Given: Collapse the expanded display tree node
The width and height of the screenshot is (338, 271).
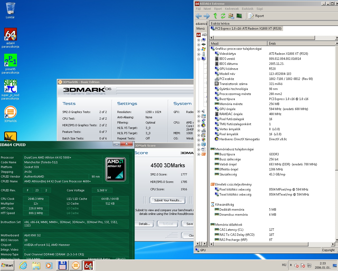Looking at the screenshot, I should (x=199, y=59).
